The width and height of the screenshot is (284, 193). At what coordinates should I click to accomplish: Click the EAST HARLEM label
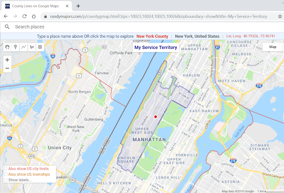(204, 111)
